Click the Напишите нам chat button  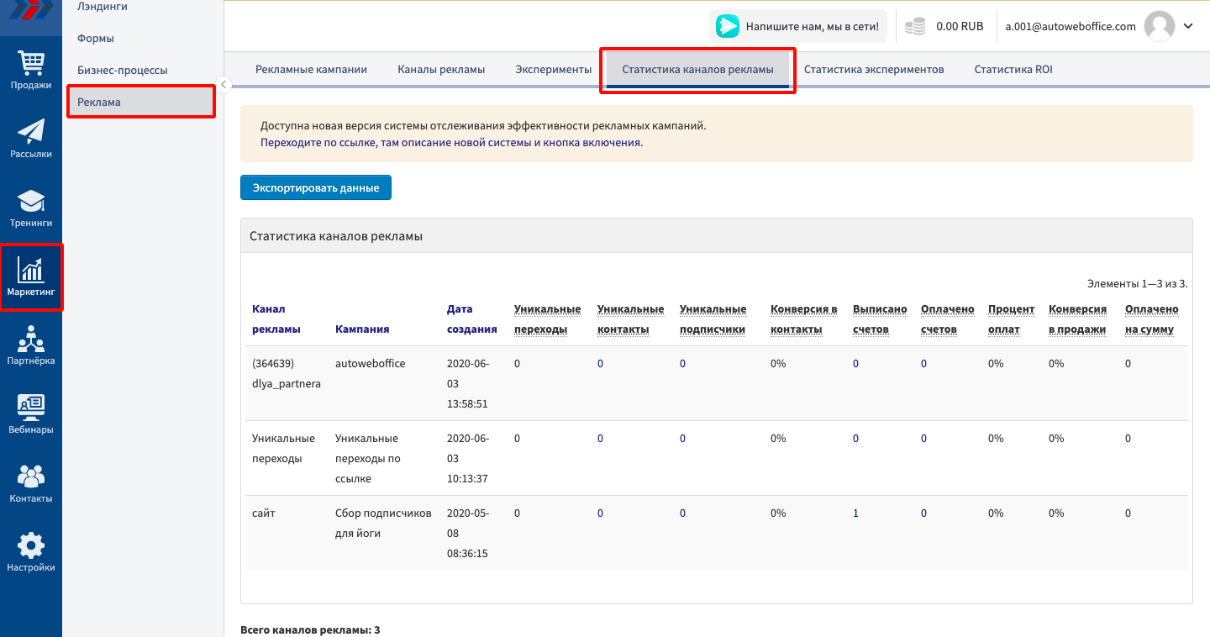797,26
